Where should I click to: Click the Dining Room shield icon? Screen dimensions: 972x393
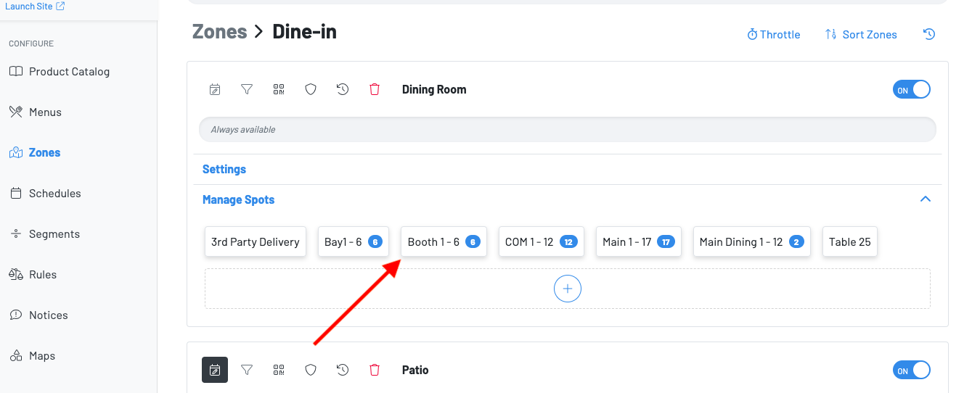tap(311, 90)
